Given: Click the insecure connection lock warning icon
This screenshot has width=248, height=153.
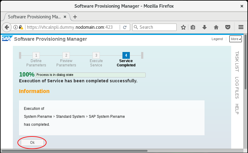Looking at the screenshot, I should (x=21, y=27).
